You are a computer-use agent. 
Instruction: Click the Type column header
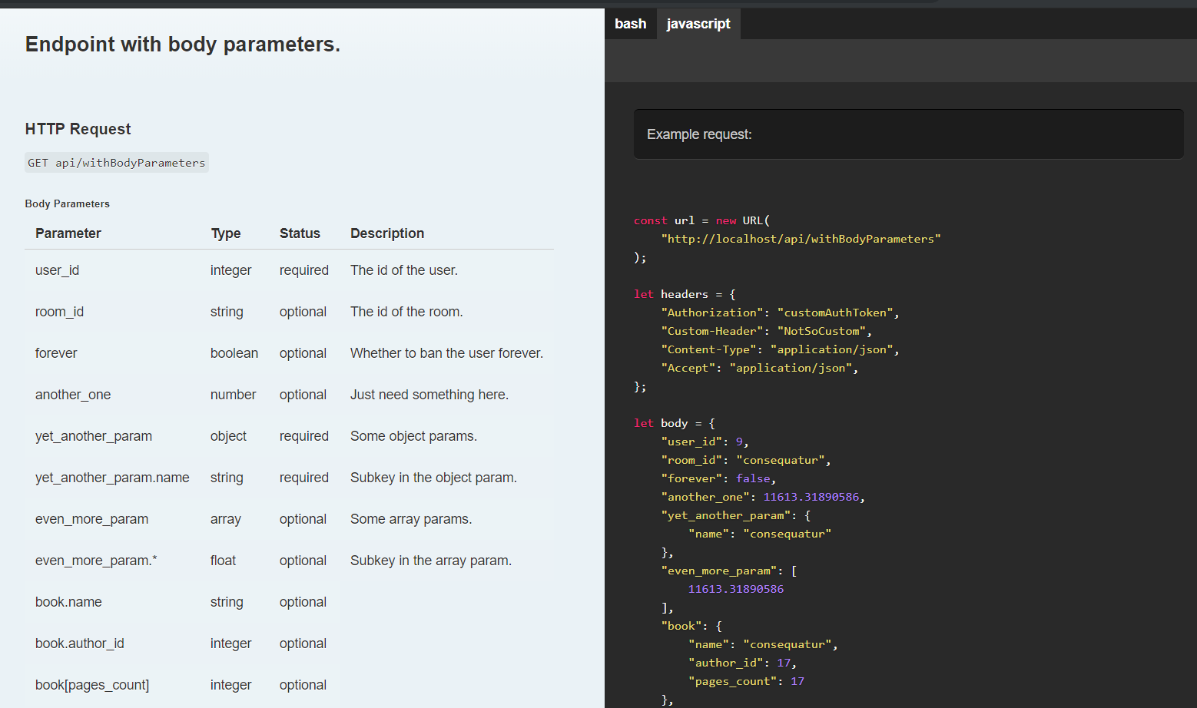[x=226, y=233]
